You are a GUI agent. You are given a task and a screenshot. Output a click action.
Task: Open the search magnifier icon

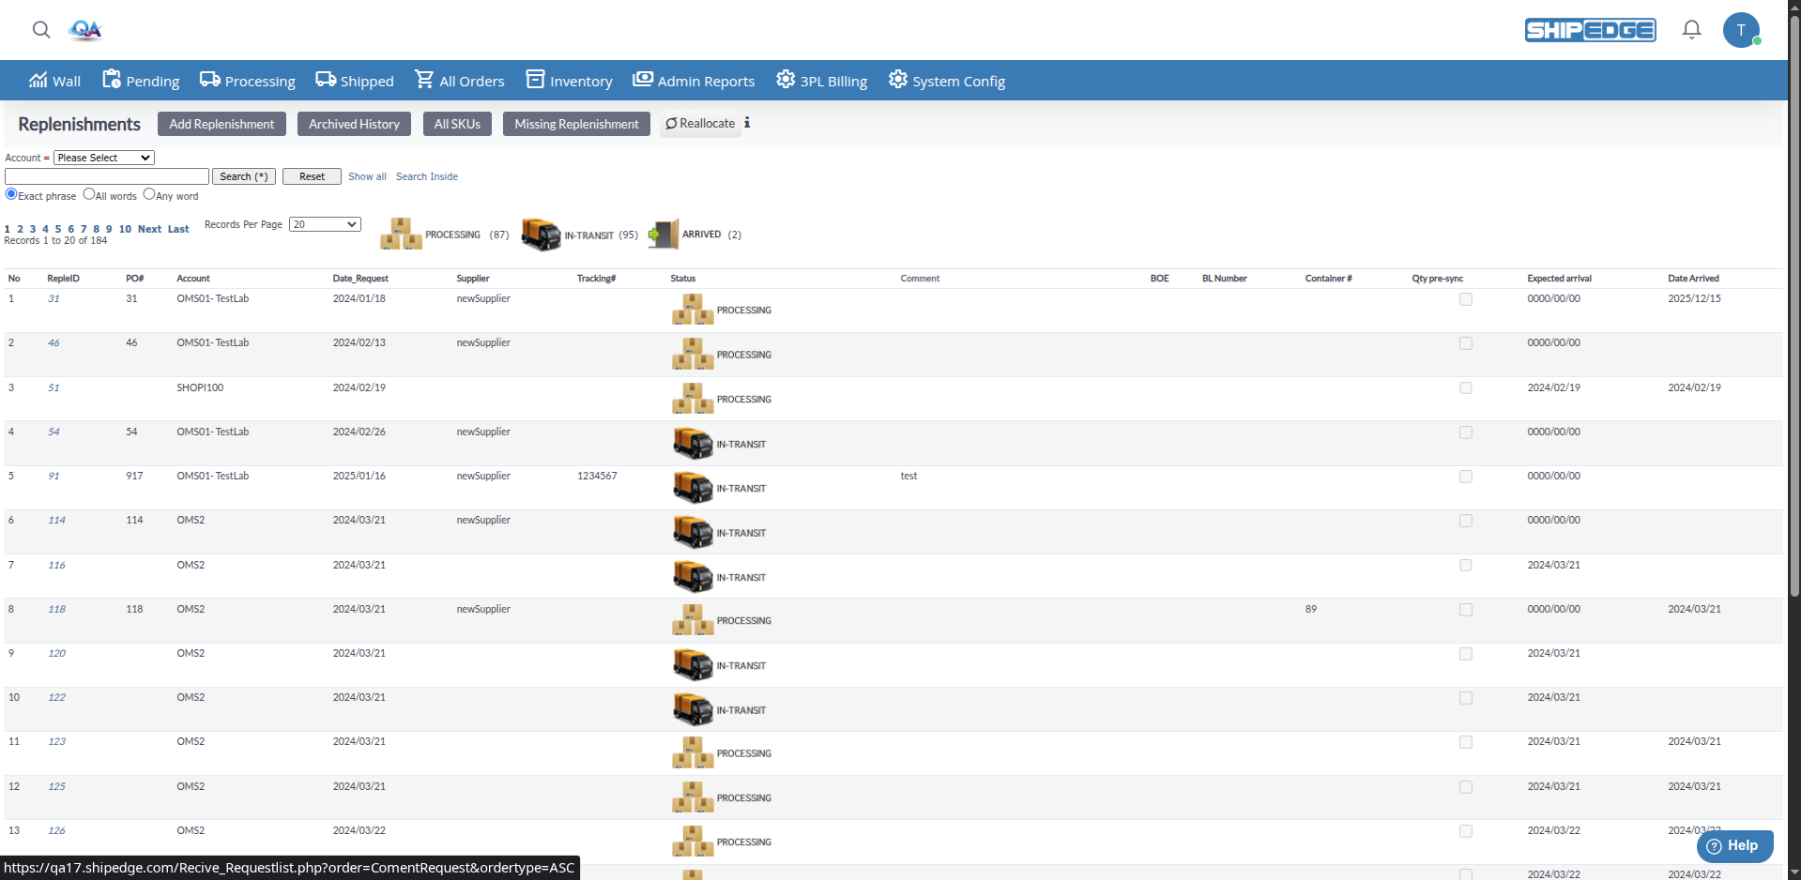tap(41, 29)
